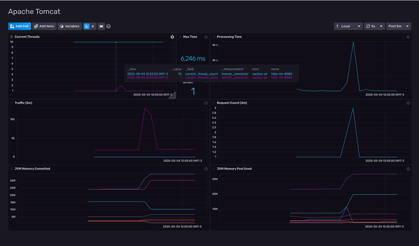Open the Past 5m time range dropdown
Viewport: 419px width, 246px height.
coord(398,26)
